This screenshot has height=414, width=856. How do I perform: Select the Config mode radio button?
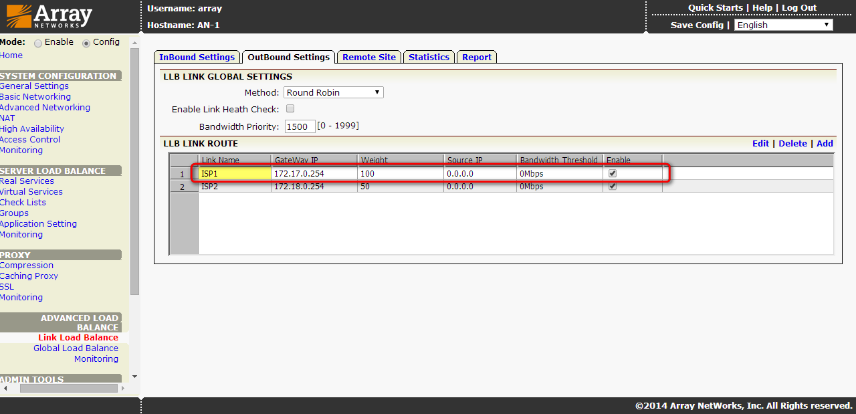pyautogui.click(x=86, y=43)
